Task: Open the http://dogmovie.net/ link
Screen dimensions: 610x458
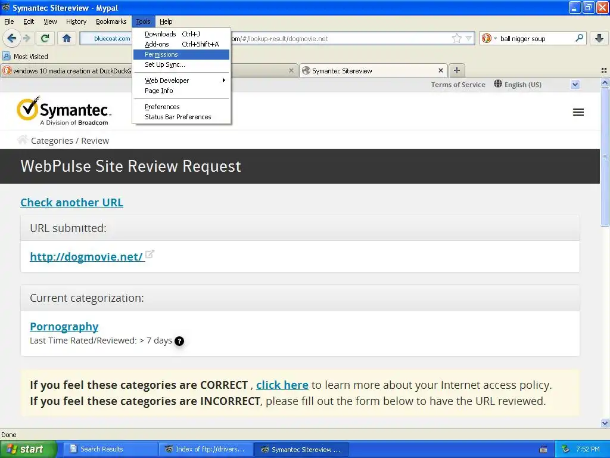Action: click(x=86, y=256)
